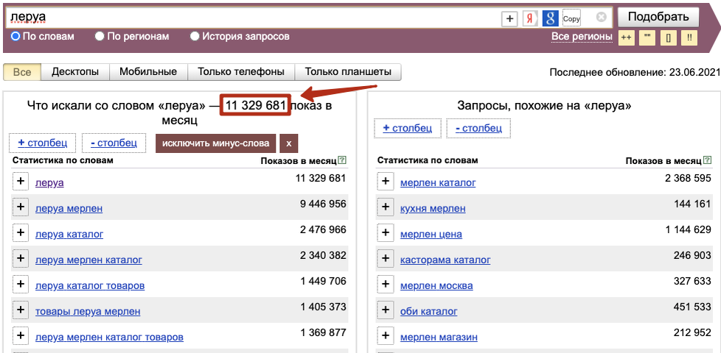Add 'оби каталог' with its plus button

coord(386,310)
